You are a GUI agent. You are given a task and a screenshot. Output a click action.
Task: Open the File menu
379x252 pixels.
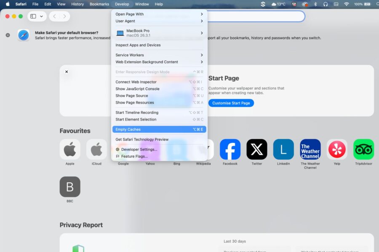tap(35, 4)
